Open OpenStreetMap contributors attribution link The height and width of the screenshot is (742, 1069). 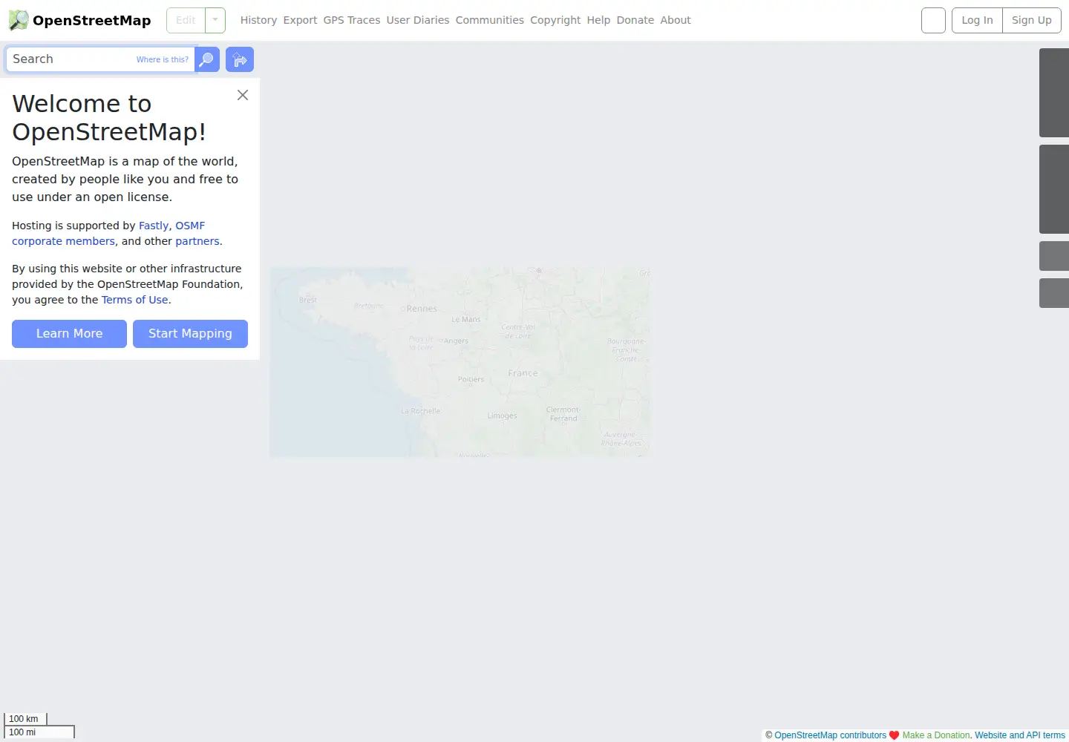tap(830, 735)
